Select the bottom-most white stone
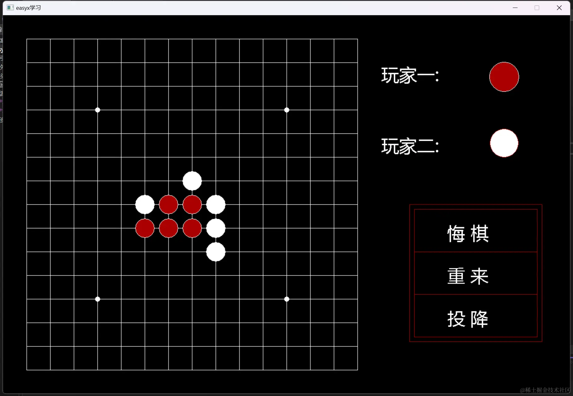The height and width of the screenshot is (396, 573). pos(216,252)
